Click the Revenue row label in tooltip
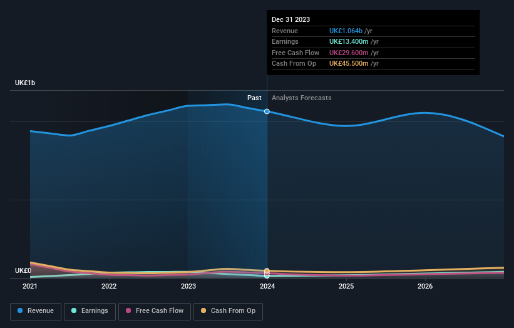This screenshot has height=328, width=514. click(285, 31)
